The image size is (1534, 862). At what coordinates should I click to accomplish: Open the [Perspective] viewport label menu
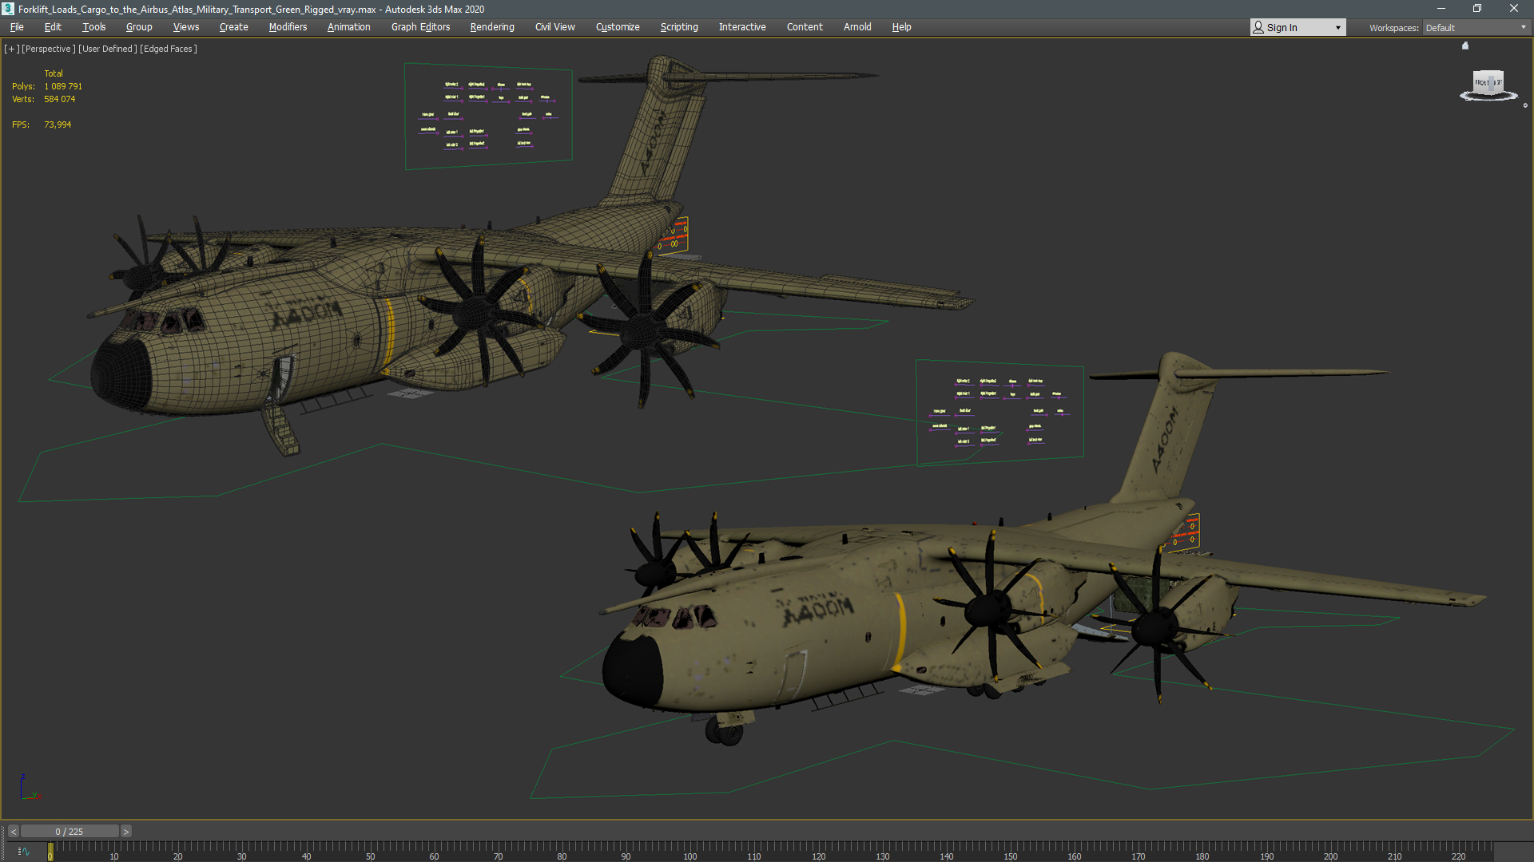(49, 49)
